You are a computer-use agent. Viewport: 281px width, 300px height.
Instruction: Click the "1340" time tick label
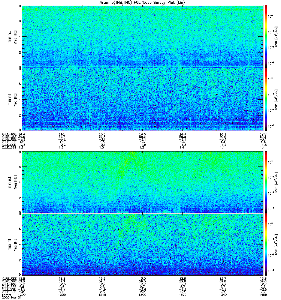click(x=223, y=295)
